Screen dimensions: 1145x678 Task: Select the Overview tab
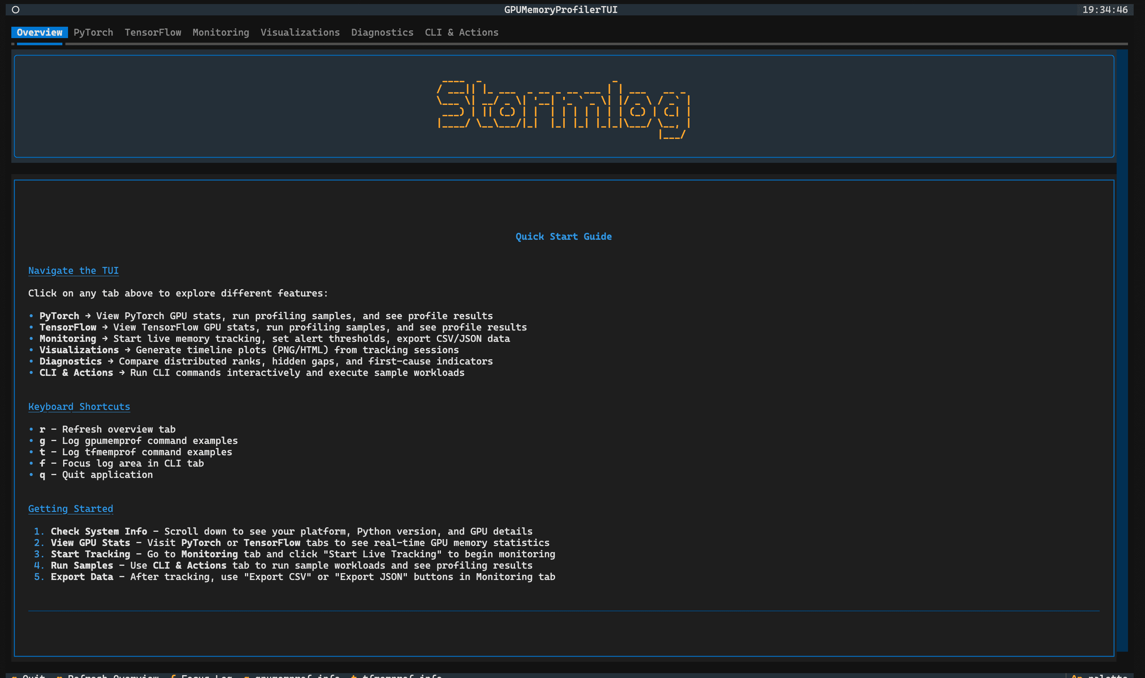(x=39, y=32)
